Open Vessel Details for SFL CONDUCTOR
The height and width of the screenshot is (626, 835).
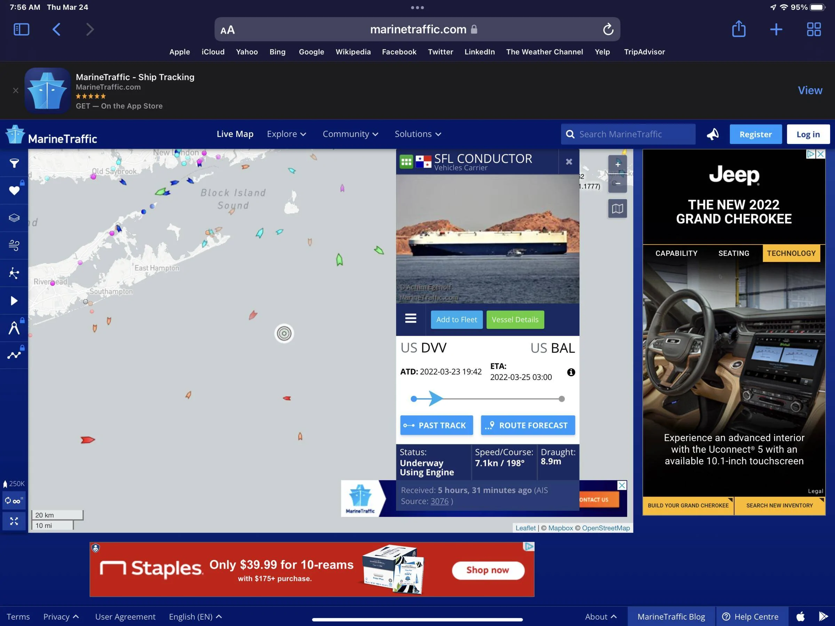[x=515, y=320]
